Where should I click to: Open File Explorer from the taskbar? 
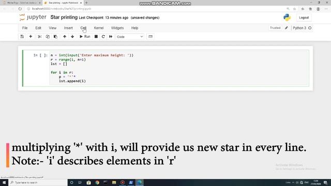114,182
